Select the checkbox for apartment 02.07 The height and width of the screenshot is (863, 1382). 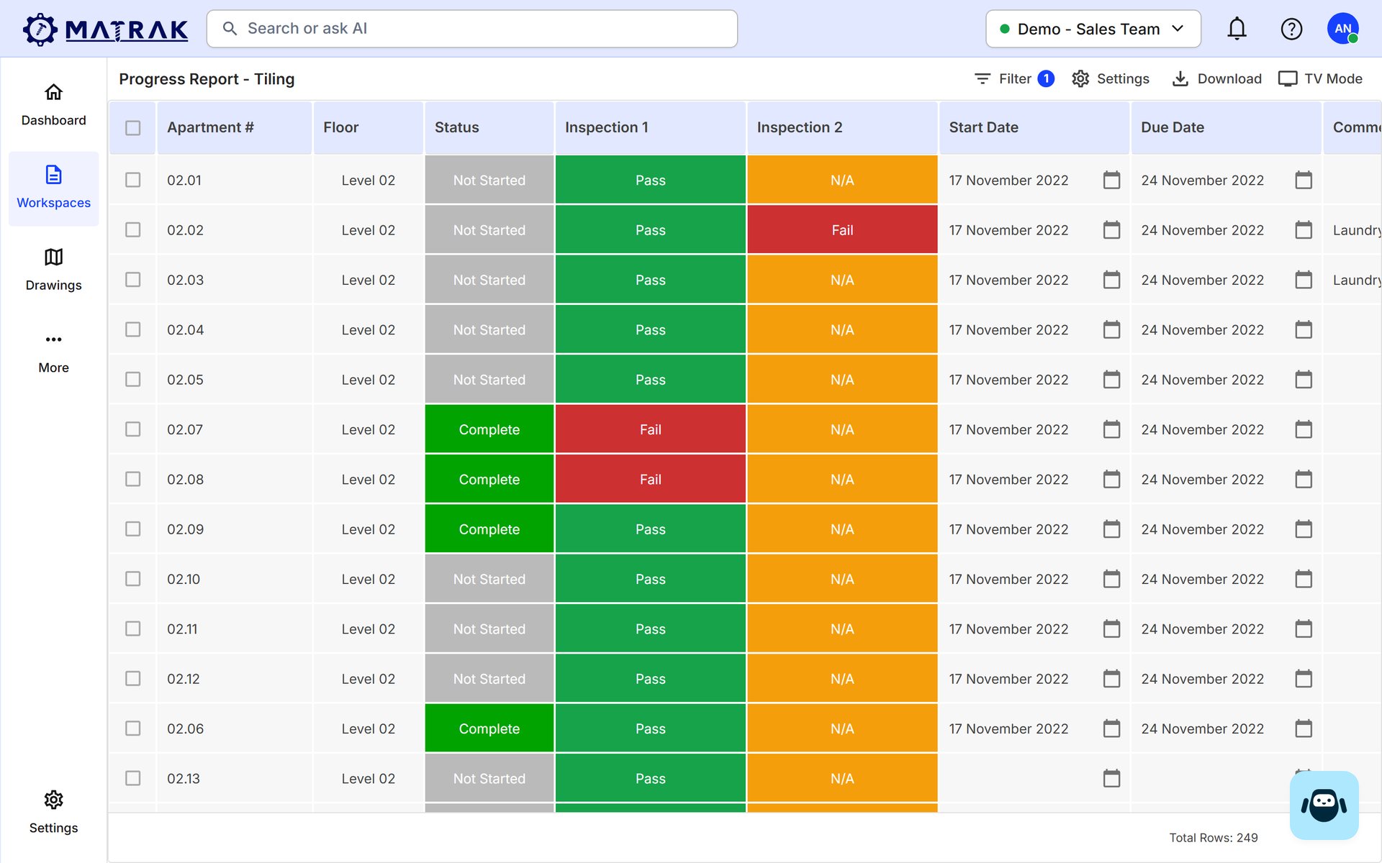point(132,429)
